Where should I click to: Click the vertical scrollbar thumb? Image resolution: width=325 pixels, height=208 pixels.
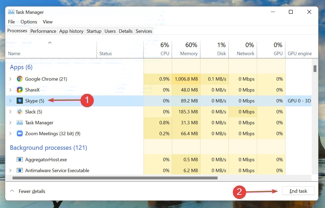coord(315,69)
